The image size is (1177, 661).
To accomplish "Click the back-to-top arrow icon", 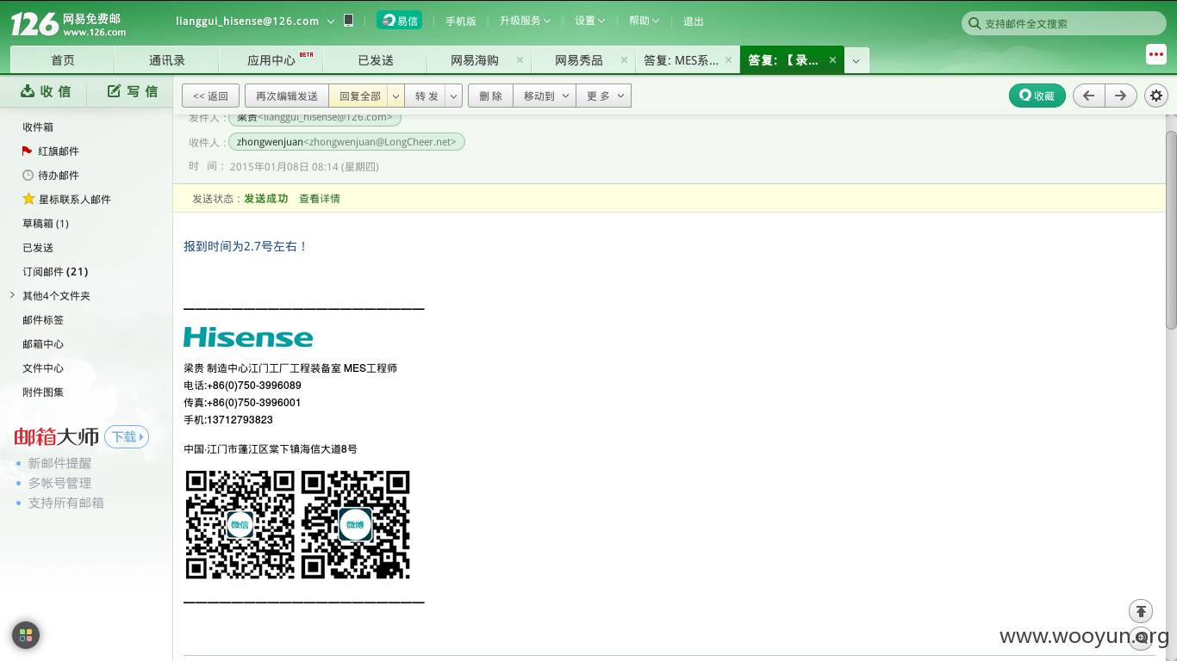I will [x=1141, y=611].
